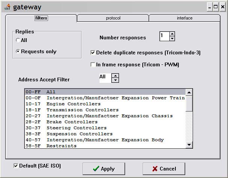Increase Number responses with up arrow

(172, 34)
